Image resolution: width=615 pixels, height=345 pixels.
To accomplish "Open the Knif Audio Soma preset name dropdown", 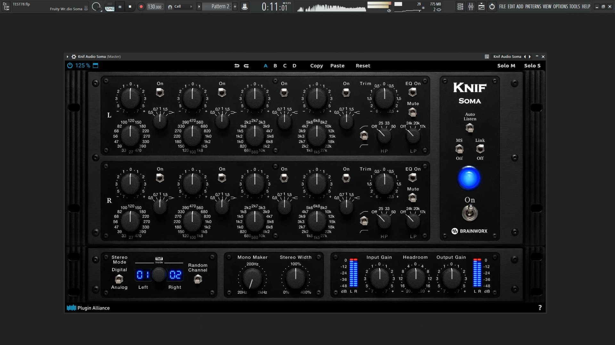I will [507, 57].
